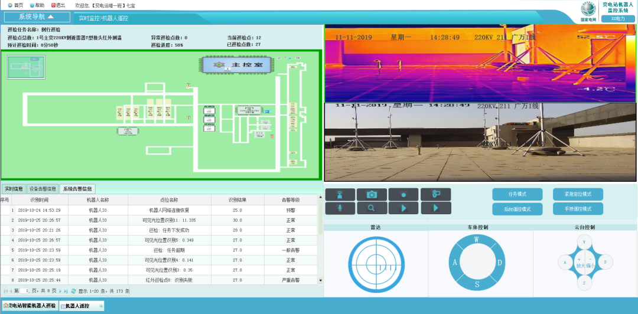The image size is (638, 314).
Task: Activate 任务模式 mode
Action: (517, 194)
